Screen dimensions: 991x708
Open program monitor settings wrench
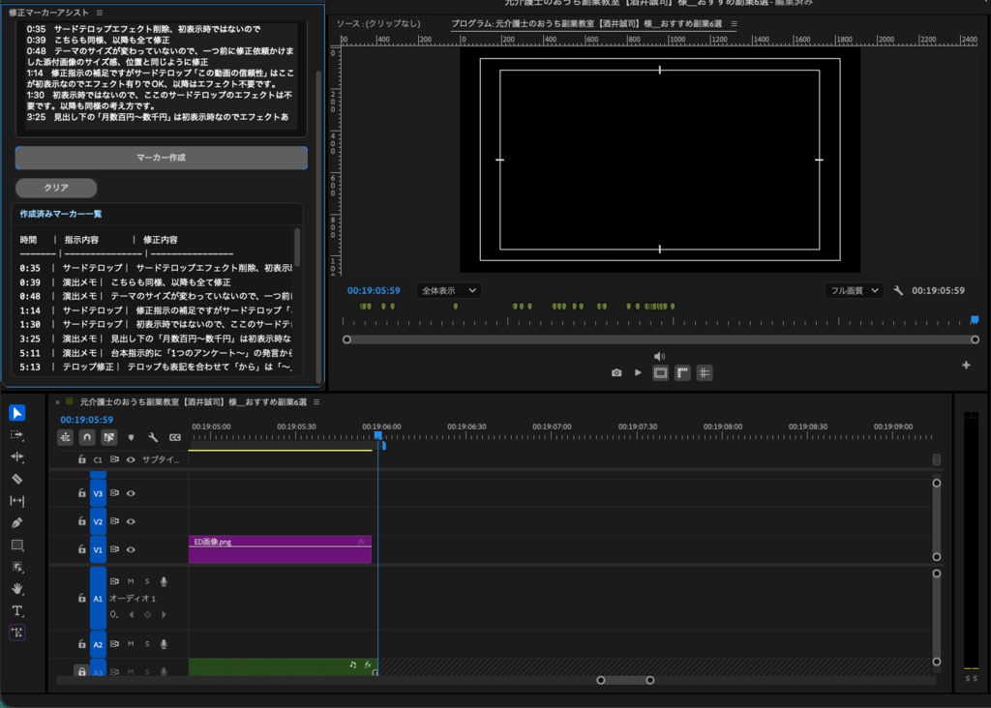898,290
